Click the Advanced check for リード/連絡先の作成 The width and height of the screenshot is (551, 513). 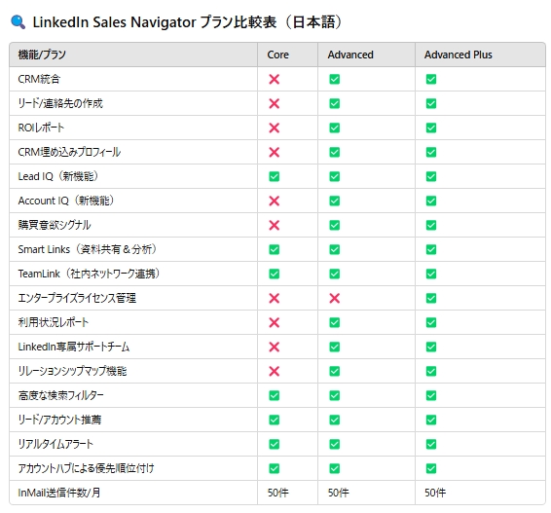tap(335, 103)
